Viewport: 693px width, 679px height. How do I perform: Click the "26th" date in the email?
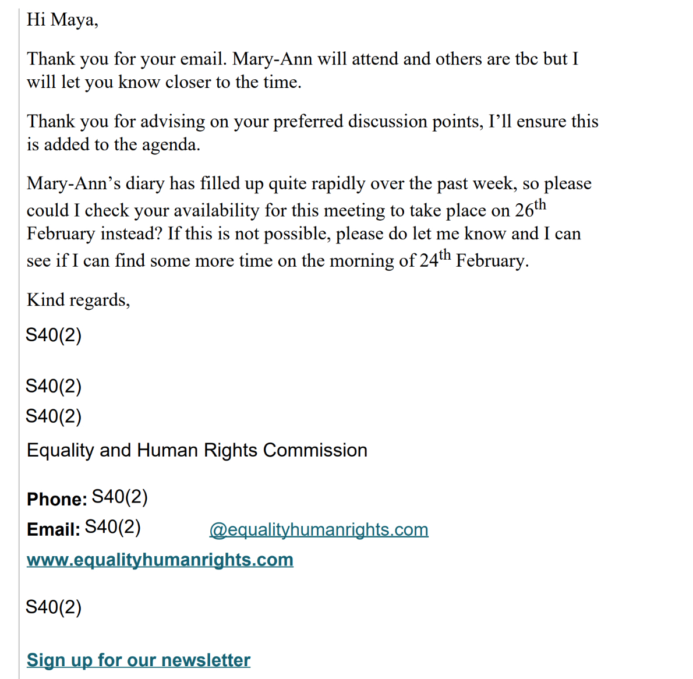[x=530, y=208]
